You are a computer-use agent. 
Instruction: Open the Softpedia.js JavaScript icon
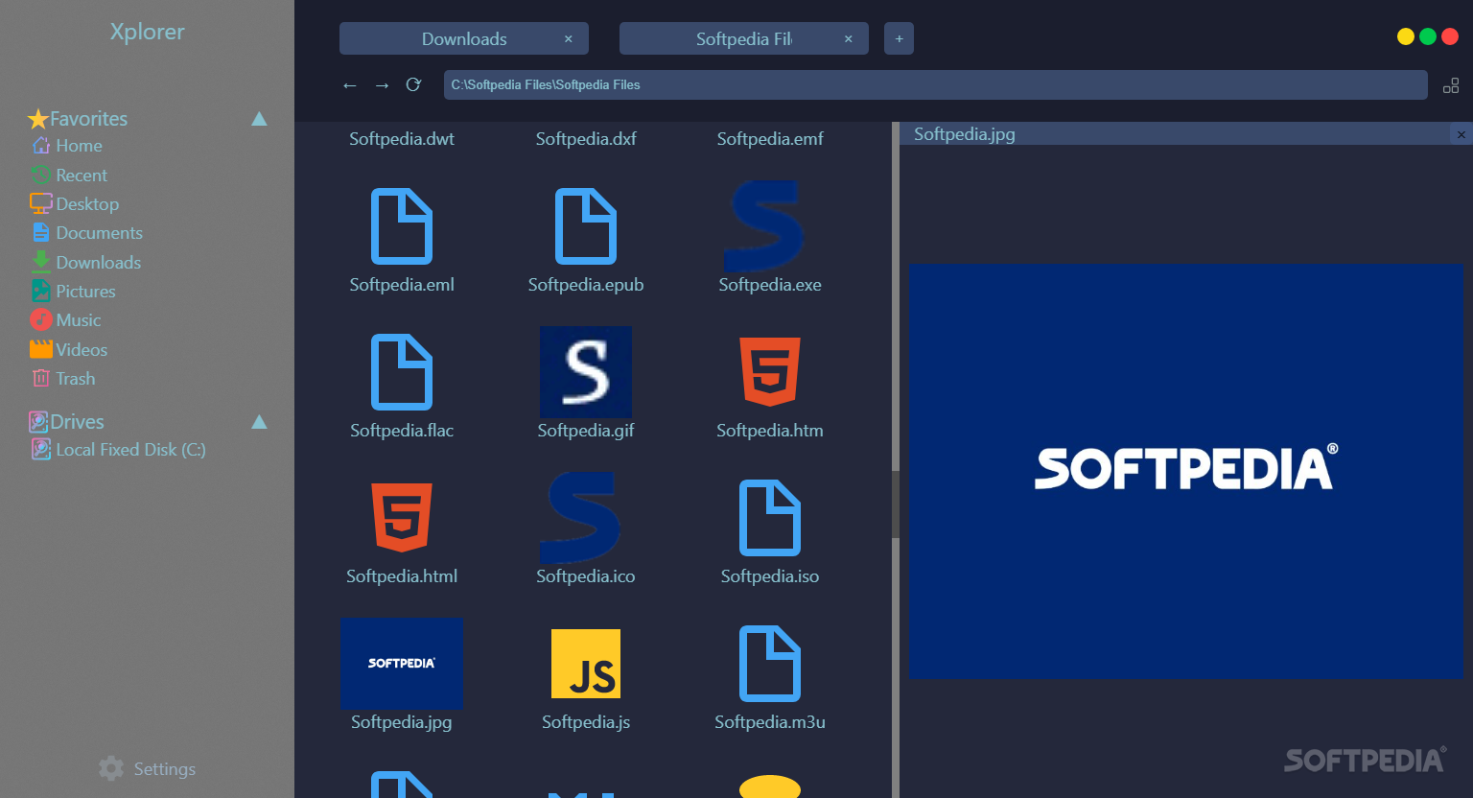coord(586,664)
